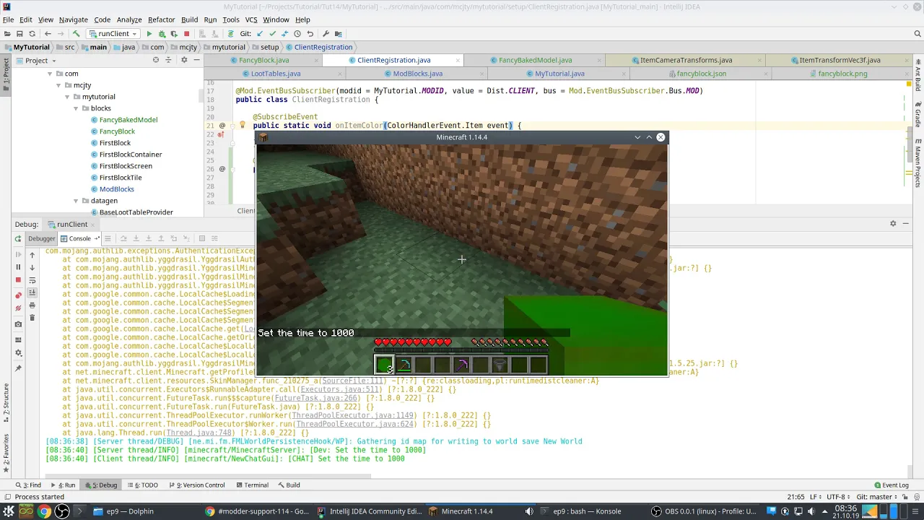Collapse the mytutorial package tree node
The height and width of the screenshot is (520, 924).
(x=67, y=97)
